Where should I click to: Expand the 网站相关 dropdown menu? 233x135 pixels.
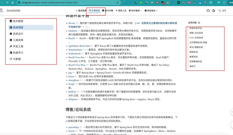point(151,11)
